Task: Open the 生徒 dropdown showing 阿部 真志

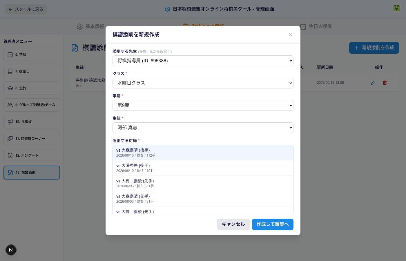Action: pyautogui.click(x=203, y=128)
